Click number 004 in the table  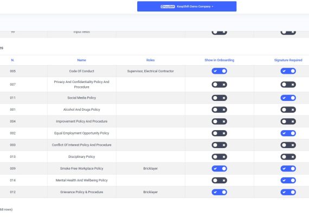coord(12,122)
